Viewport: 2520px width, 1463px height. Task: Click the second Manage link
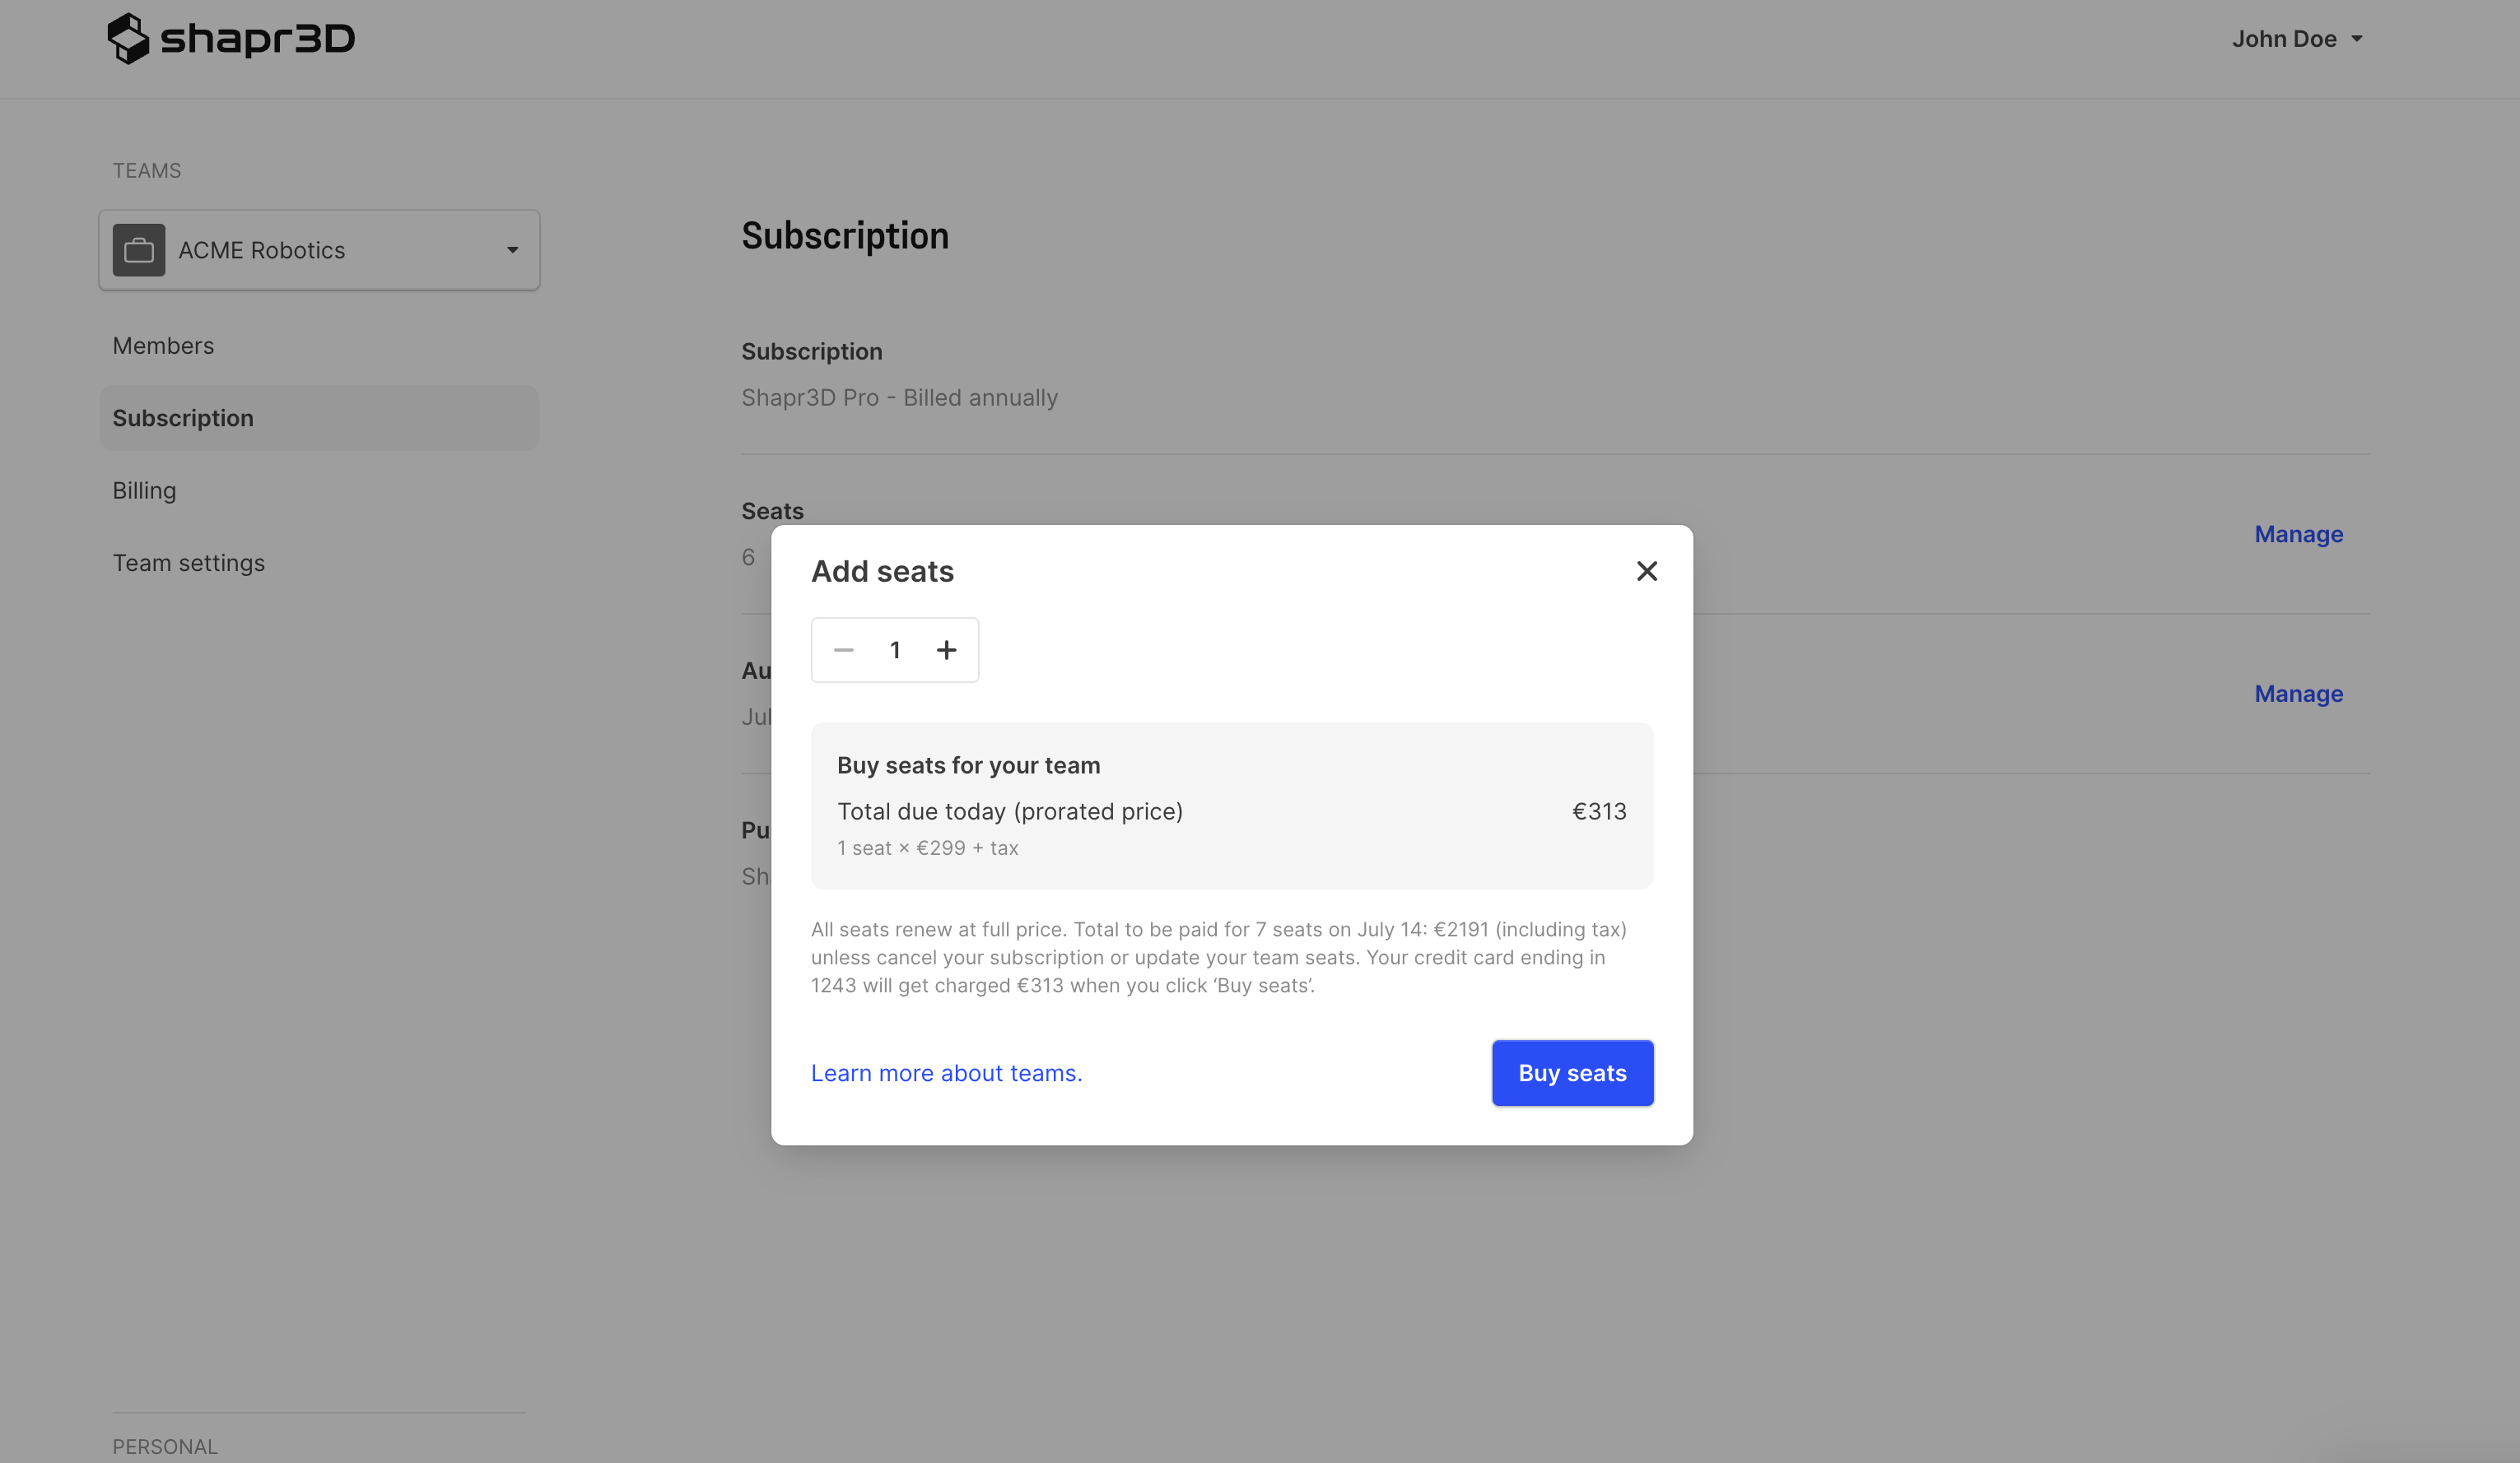click(x=2298, y=694)
